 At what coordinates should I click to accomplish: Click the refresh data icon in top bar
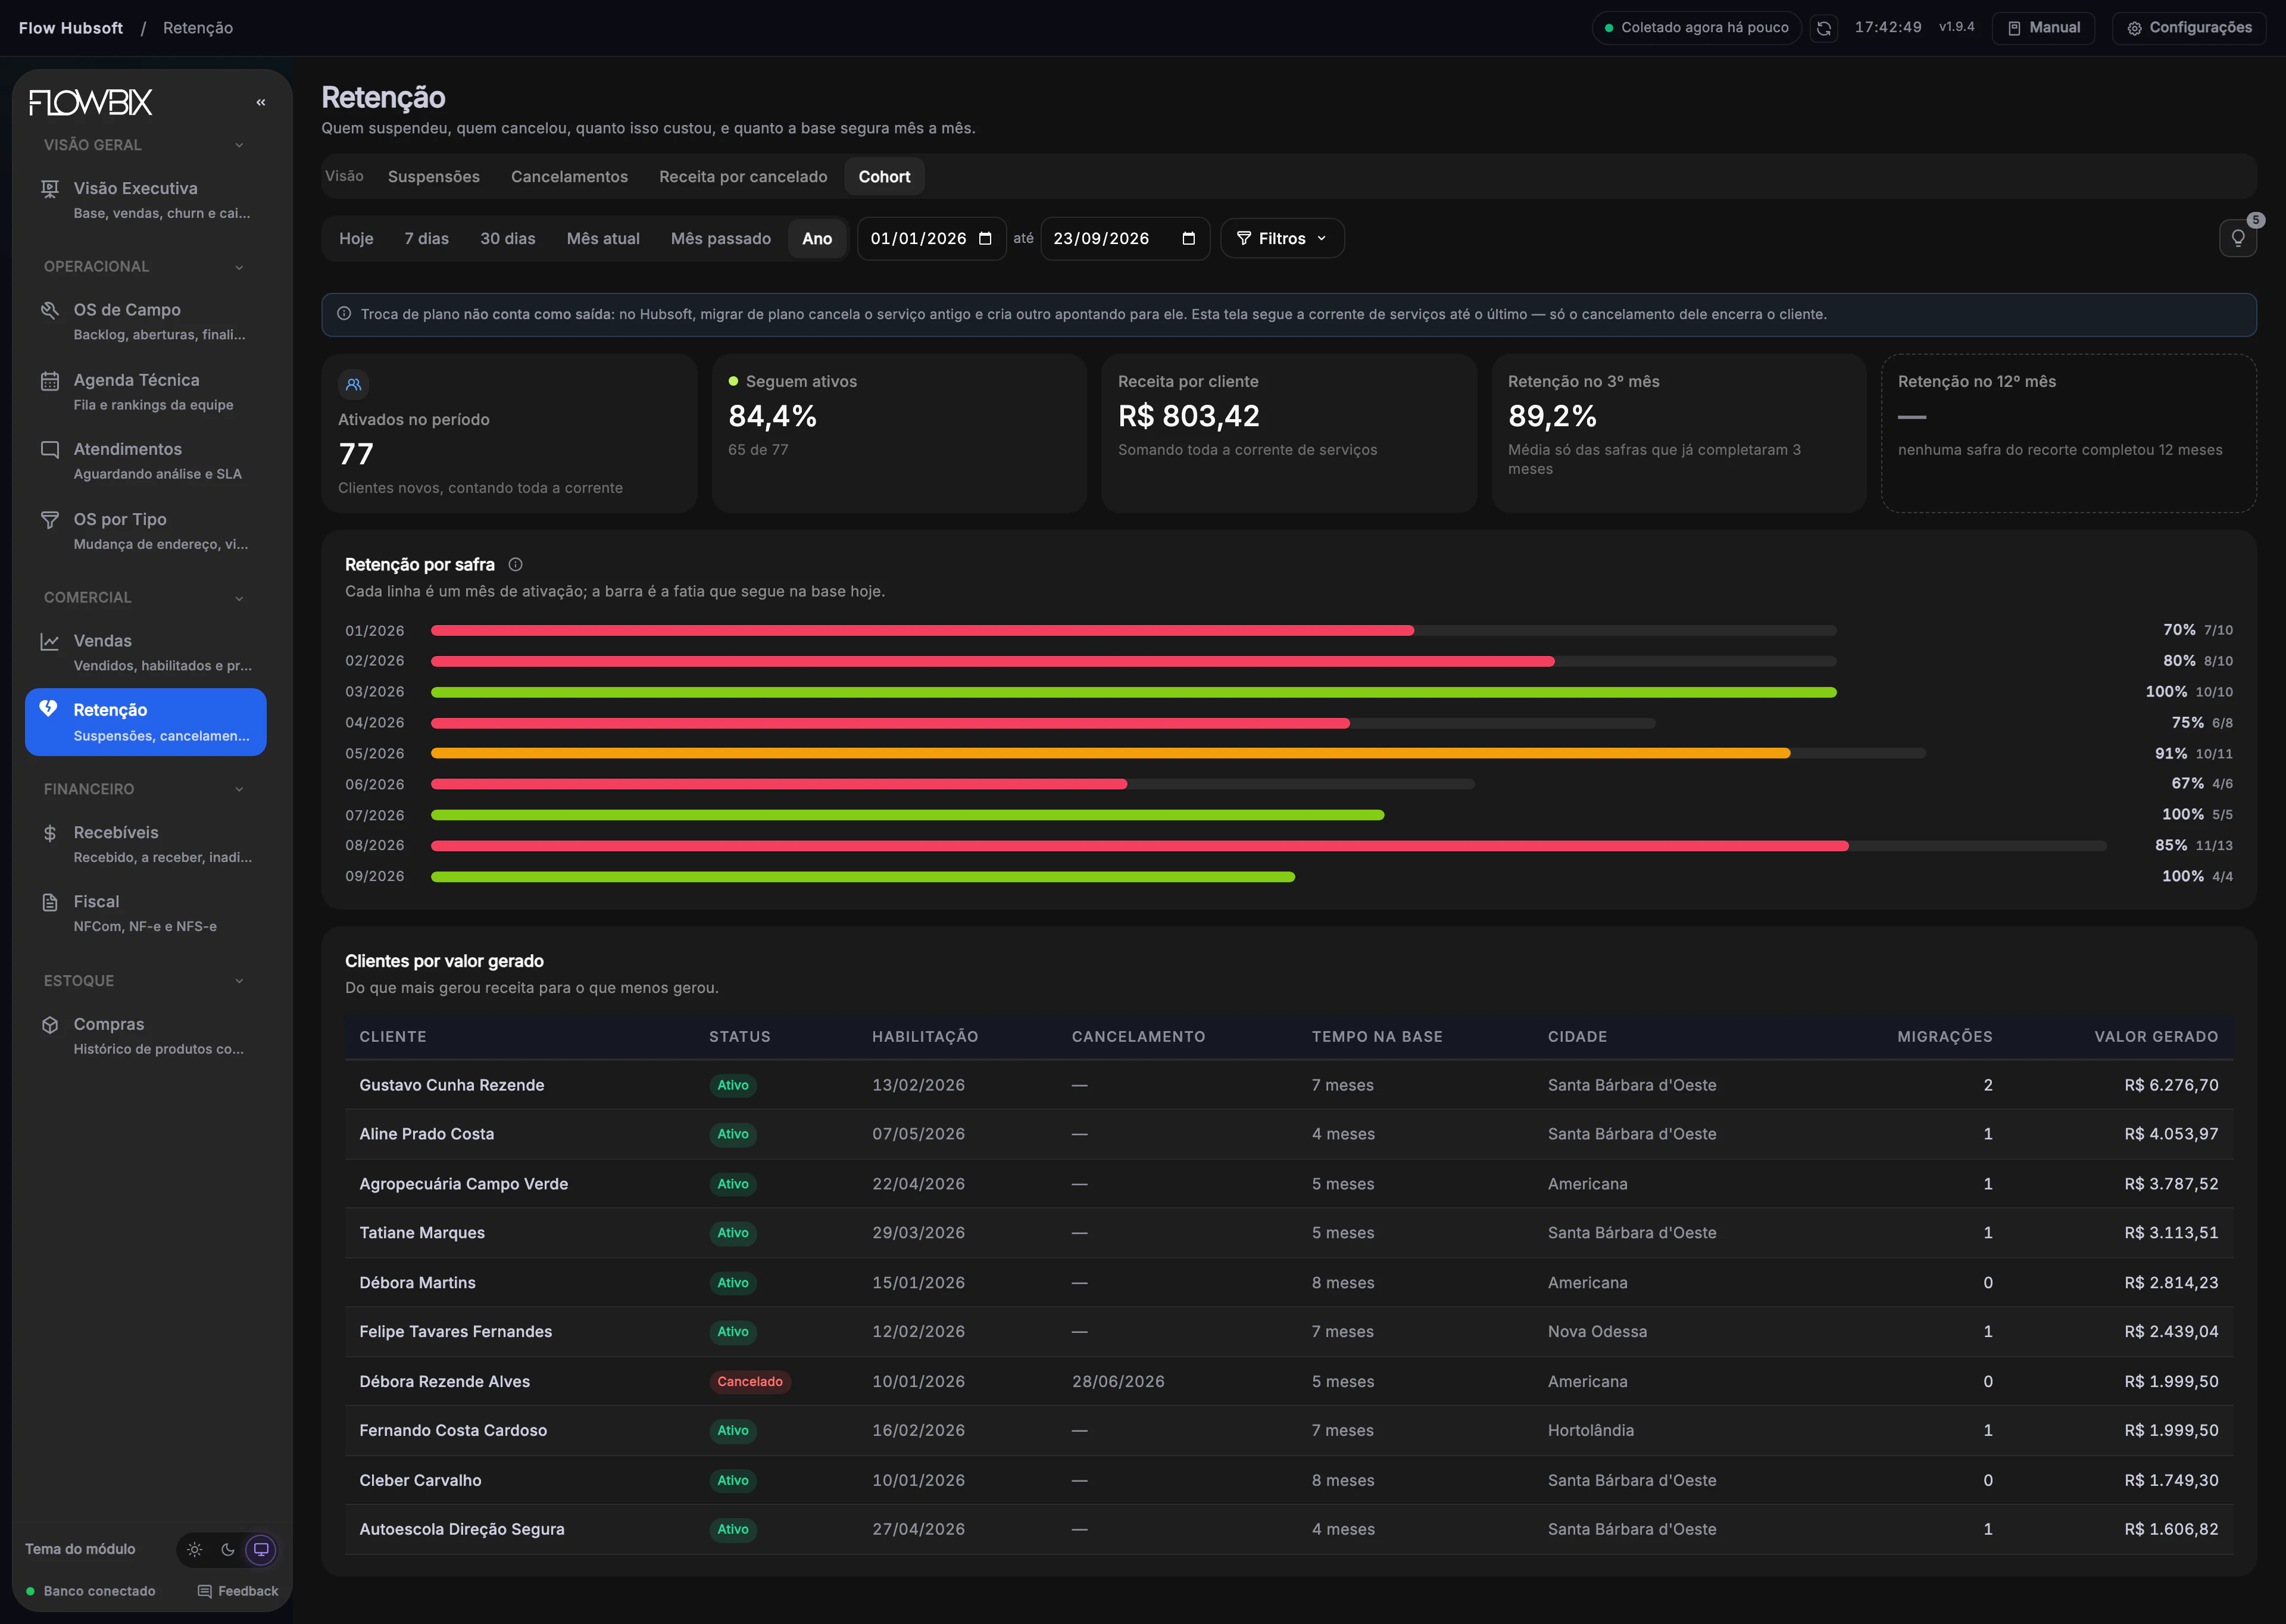coord(1824,28)
